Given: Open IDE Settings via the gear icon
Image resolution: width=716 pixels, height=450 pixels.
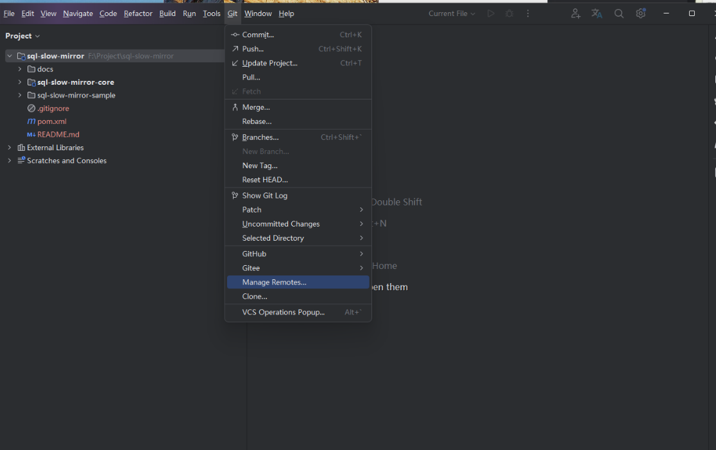Looking at the screenshot, I should click(640, 13).
